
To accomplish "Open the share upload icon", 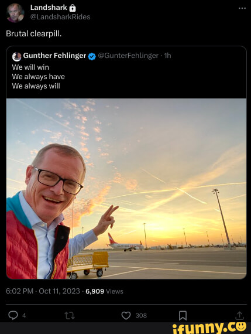I will coord(239,315).
